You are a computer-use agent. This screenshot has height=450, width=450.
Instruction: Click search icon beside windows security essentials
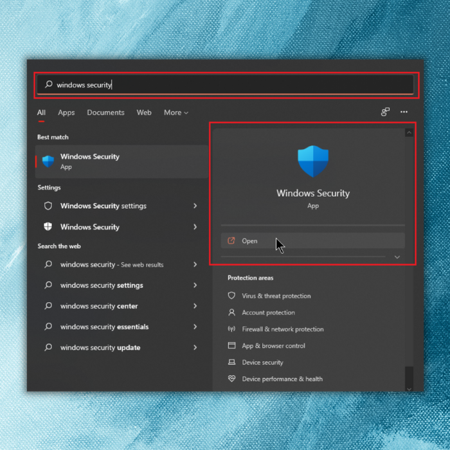(48, 327)
